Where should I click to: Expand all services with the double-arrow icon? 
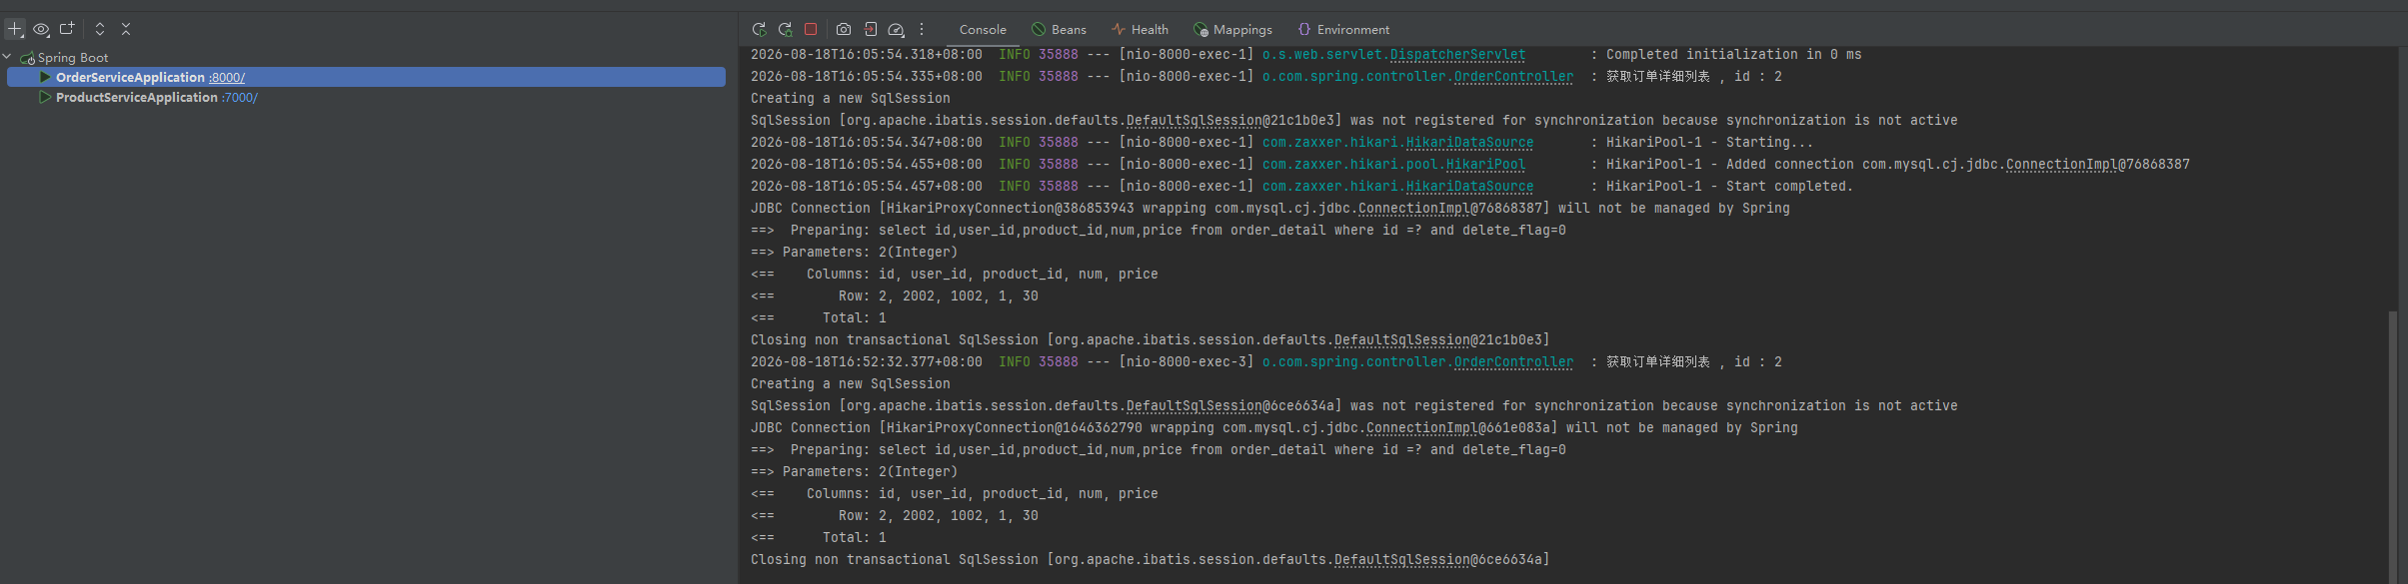pyautogui.click(x=100, y=29)
